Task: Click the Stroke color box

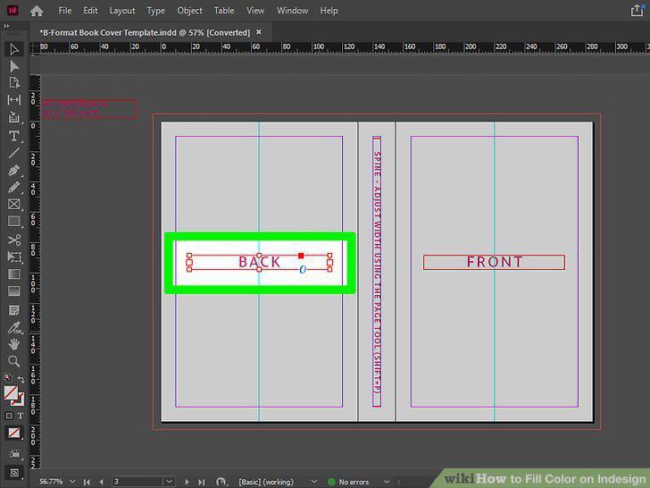Action: coord(19,400)
